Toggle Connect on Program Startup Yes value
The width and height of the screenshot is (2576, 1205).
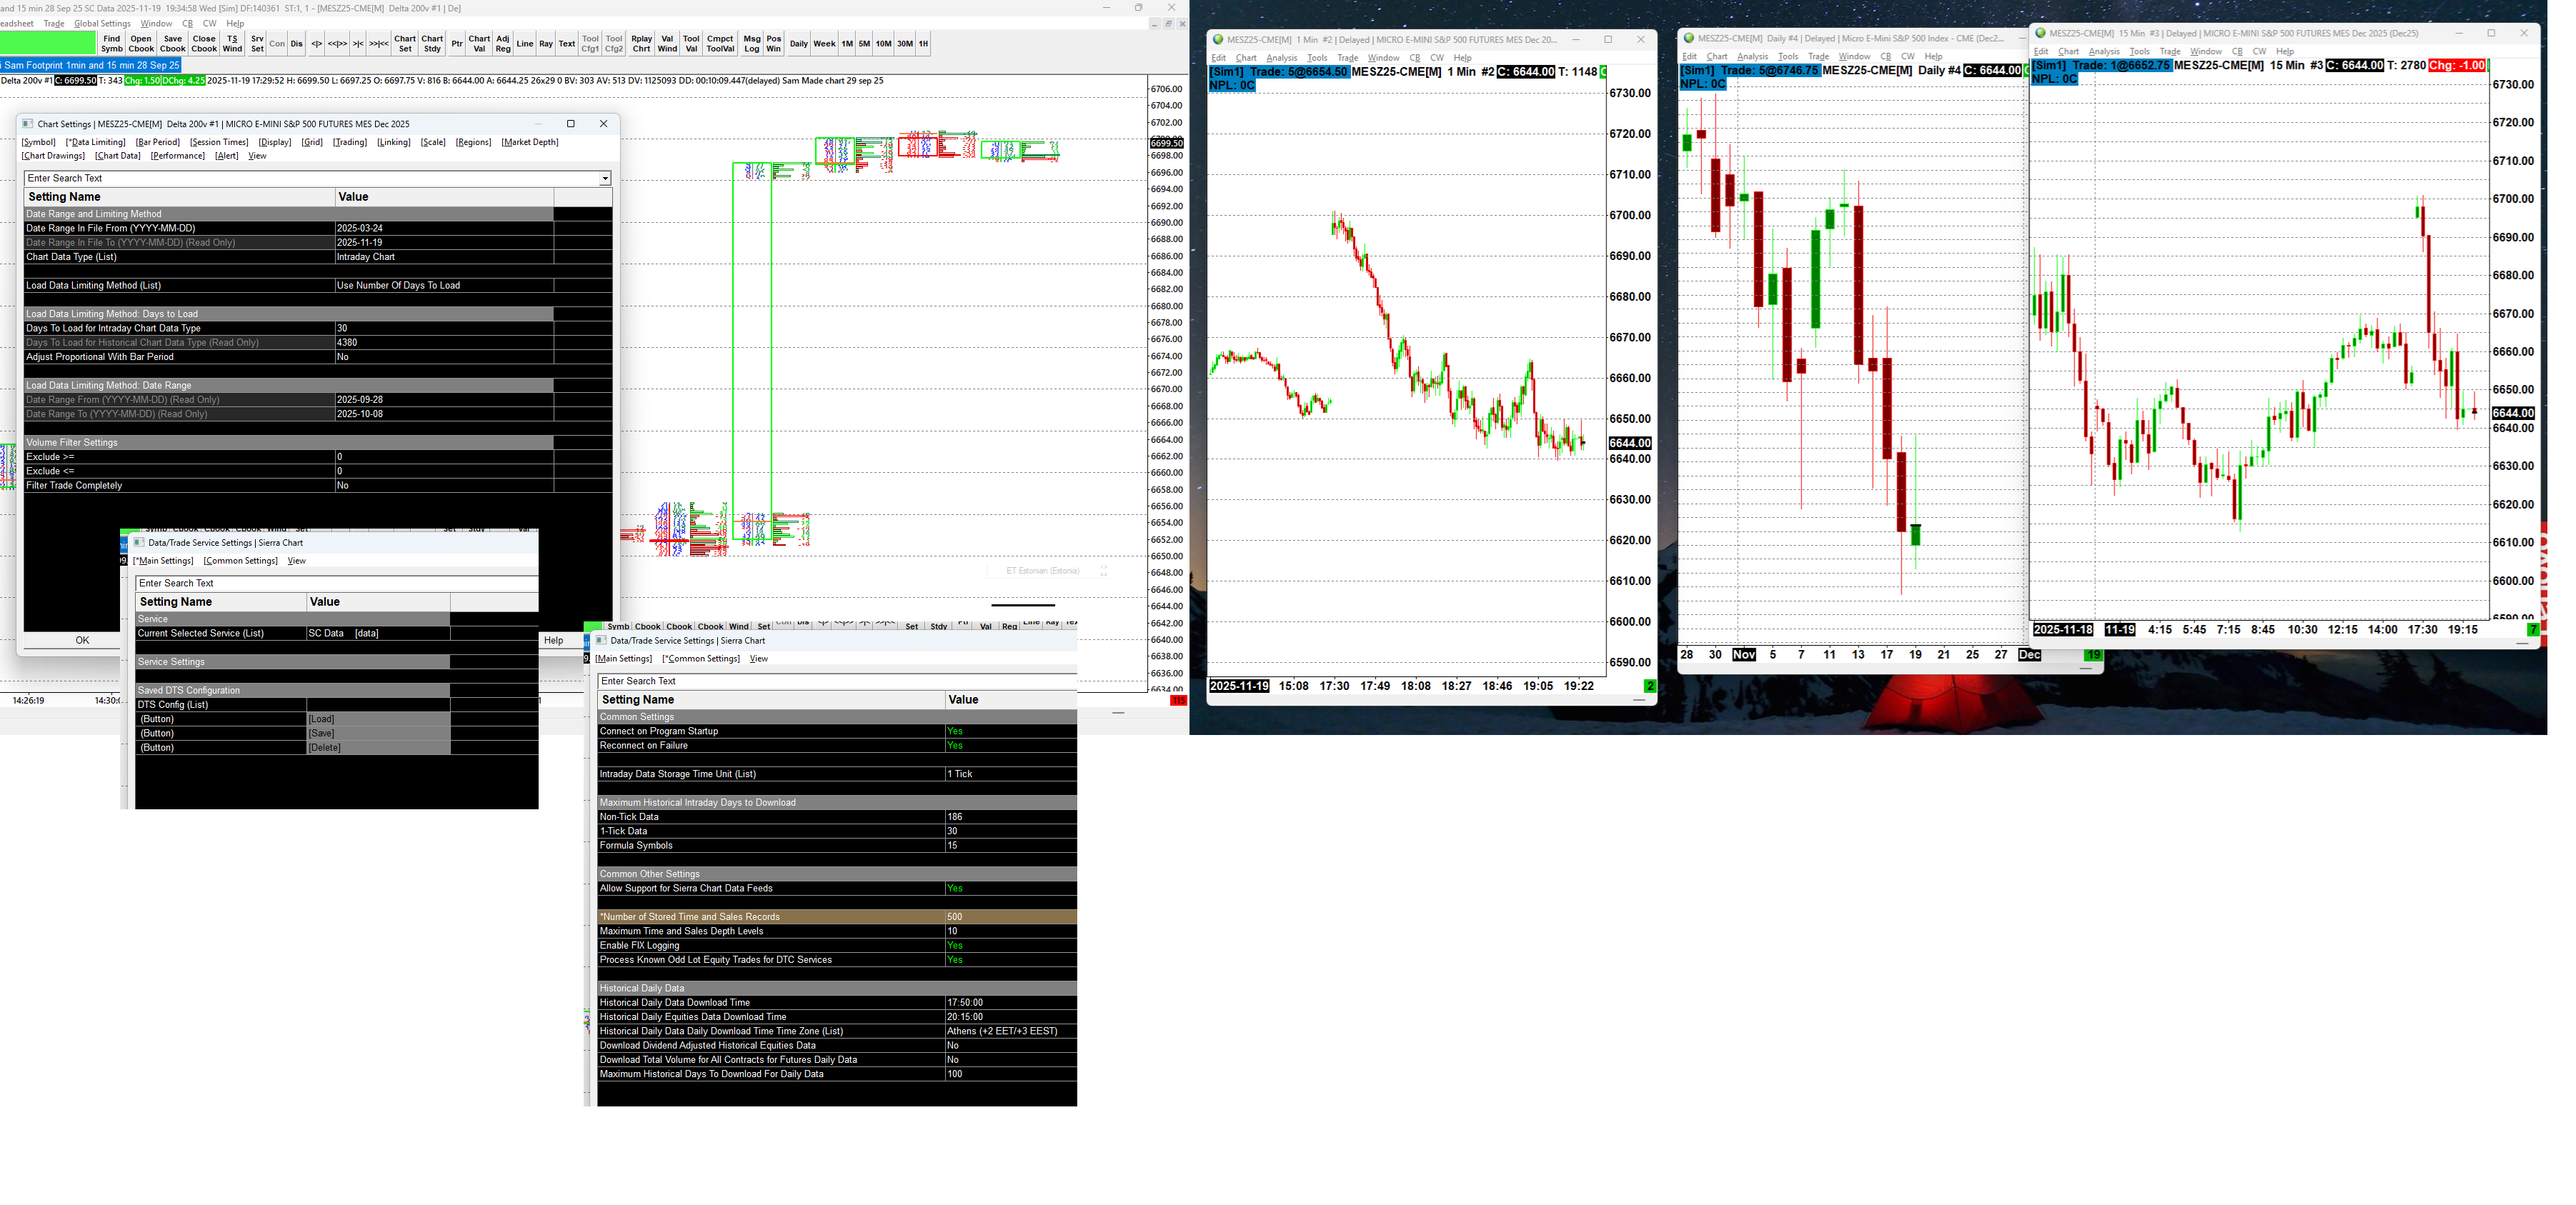point(954,731)
